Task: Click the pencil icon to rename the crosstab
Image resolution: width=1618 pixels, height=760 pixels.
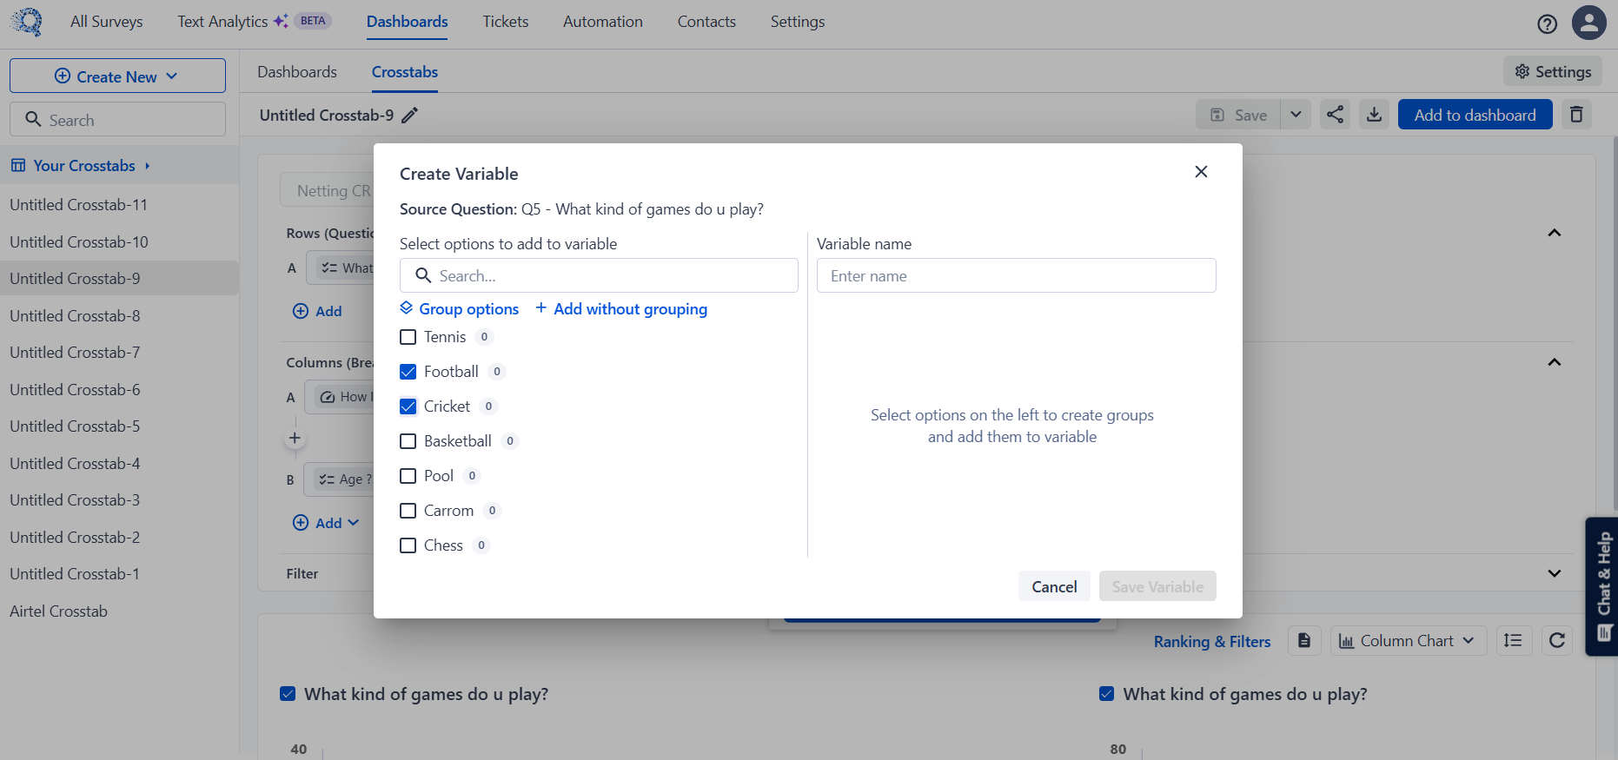Action: coord(410,116)
